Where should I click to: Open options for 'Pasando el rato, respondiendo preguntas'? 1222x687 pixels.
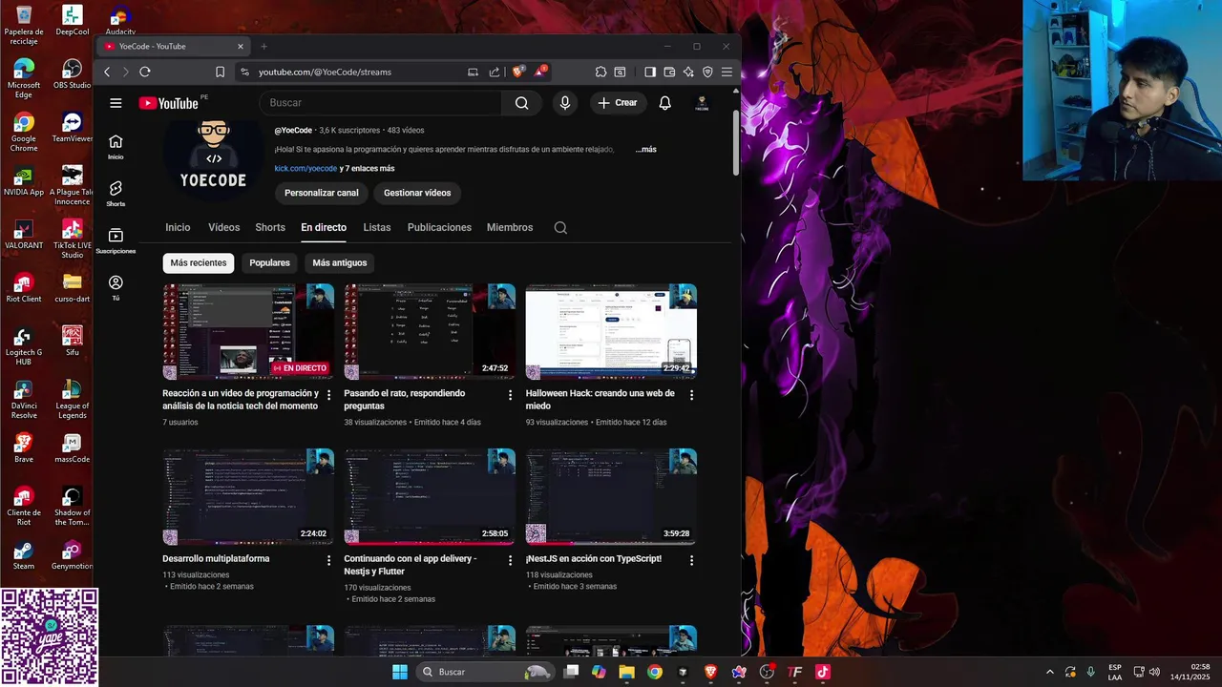tap(510, 394)
